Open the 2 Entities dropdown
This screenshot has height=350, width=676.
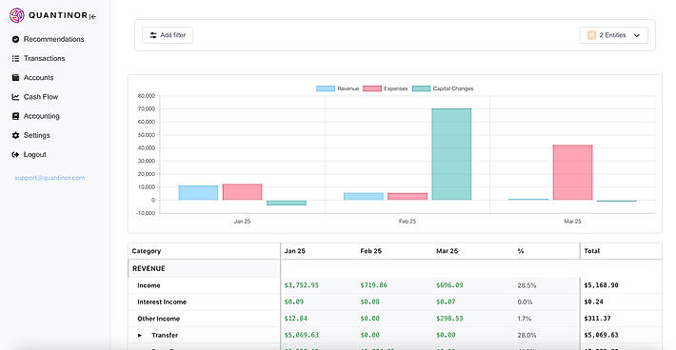613,35
